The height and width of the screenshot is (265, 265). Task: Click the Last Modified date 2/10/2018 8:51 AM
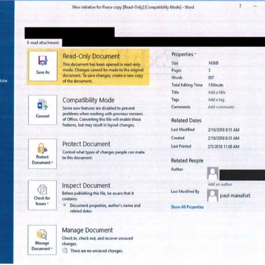coord(224,130)
